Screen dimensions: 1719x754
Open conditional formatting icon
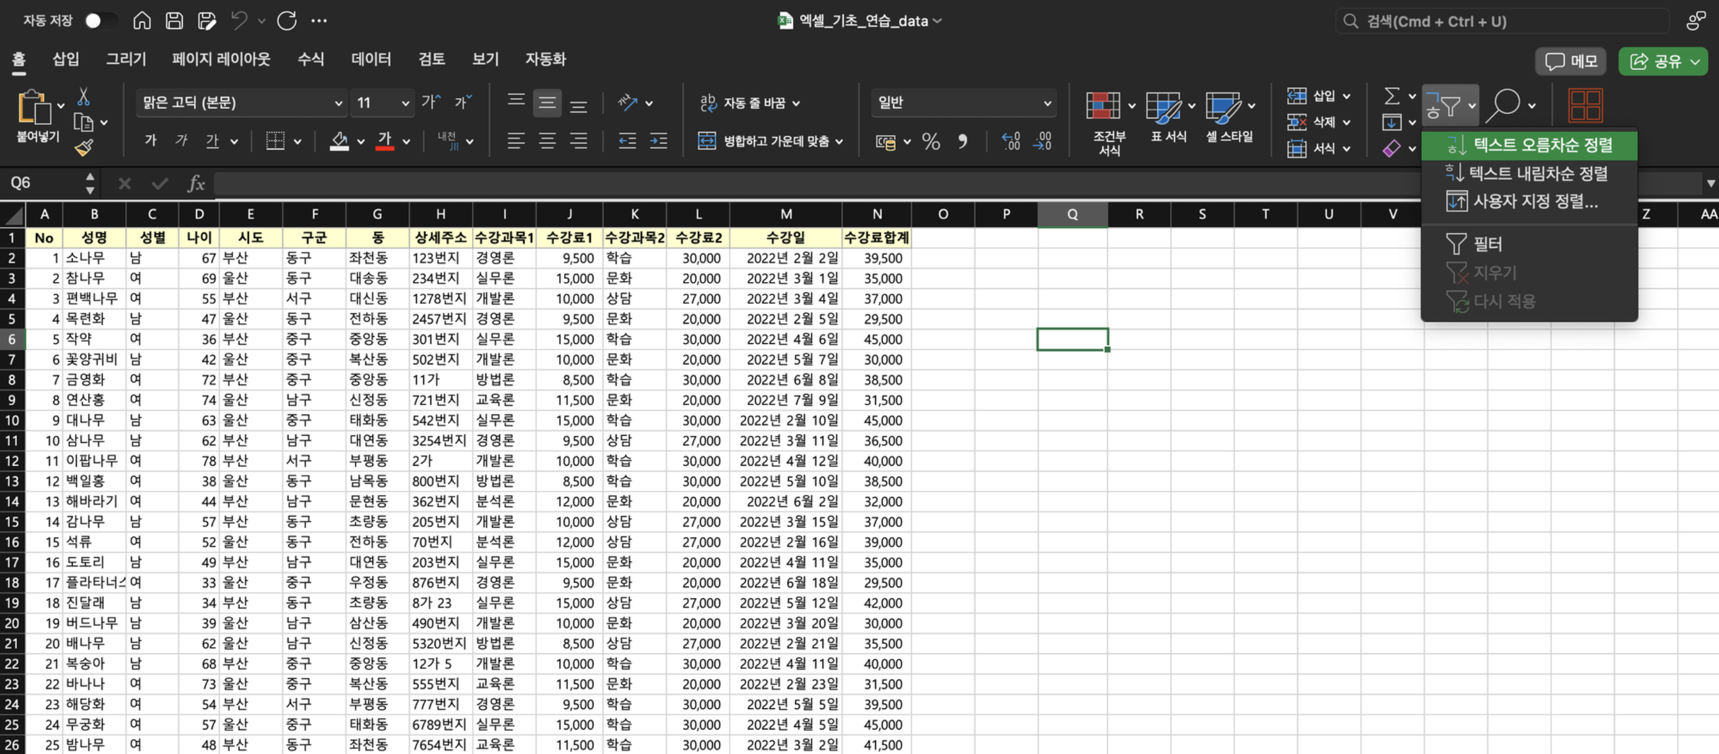pos(1102,106)
